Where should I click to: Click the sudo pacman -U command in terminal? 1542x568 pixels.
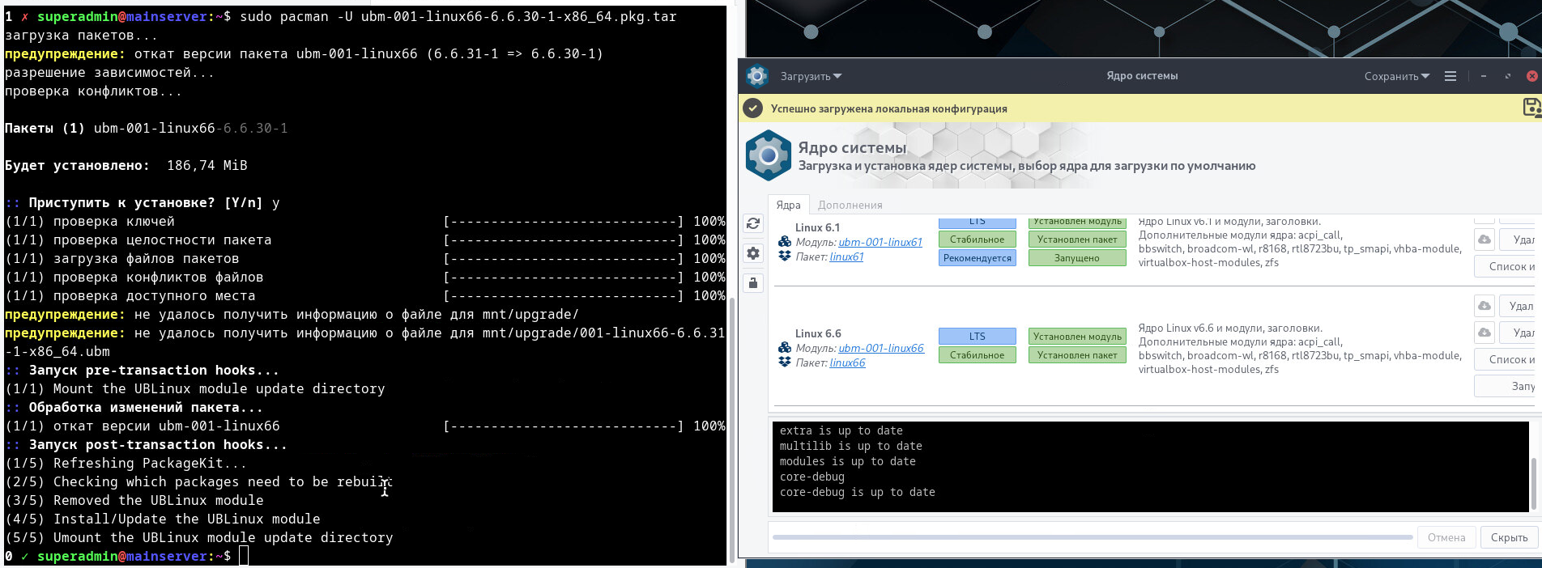coord(458,16)
